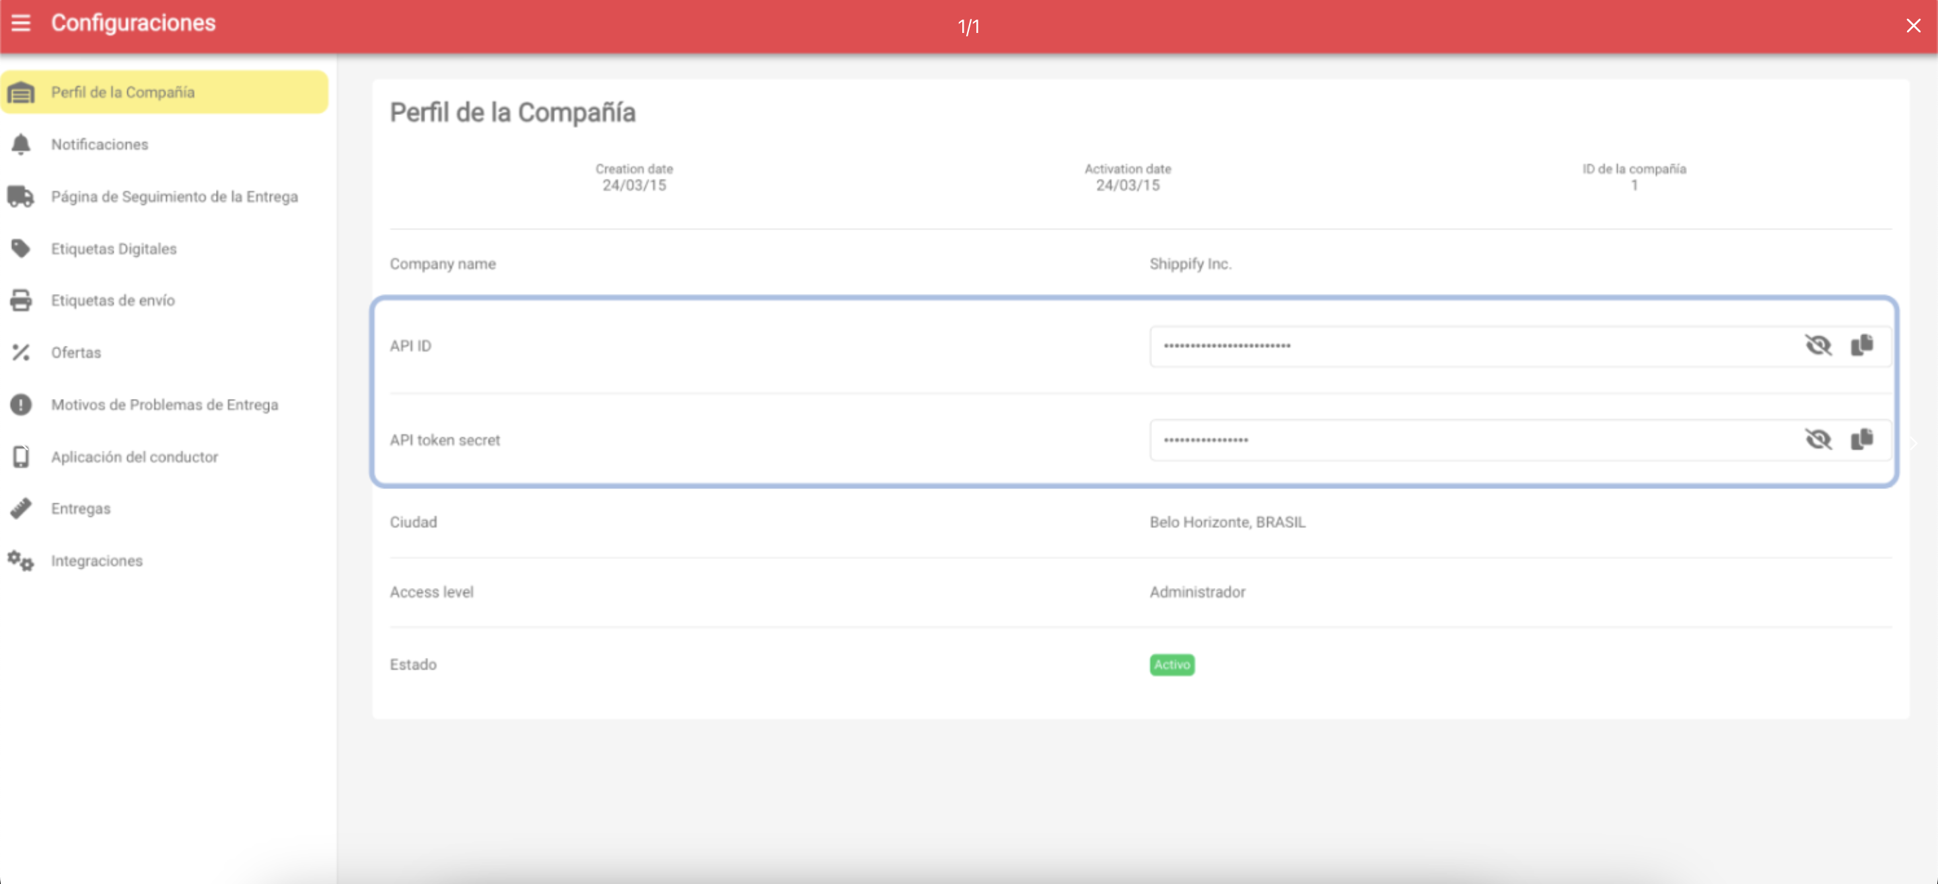
Task: Open Aplicación del conductor settings
Action: [x=134, y=457]
